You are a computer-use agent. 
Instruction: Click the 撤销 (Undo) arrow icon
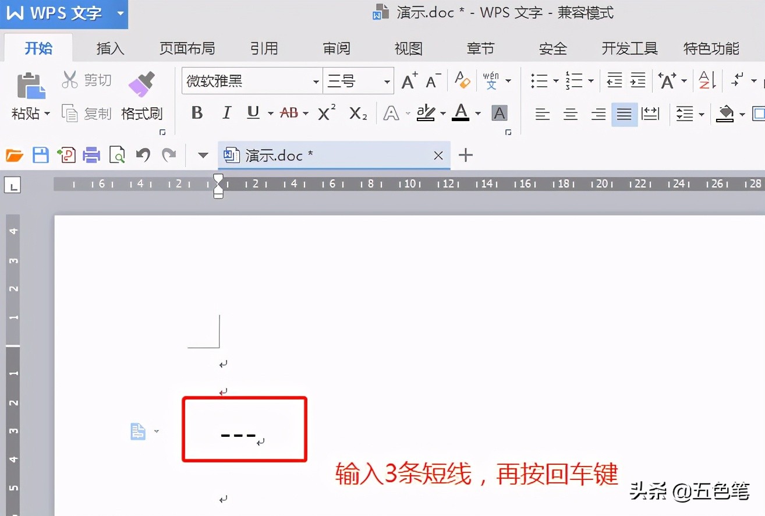click(x=143, y=155)
